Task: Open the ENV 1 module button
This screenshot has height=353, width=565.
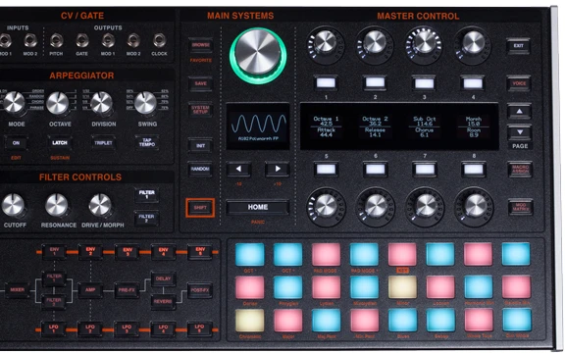Action: pos(54,252)
